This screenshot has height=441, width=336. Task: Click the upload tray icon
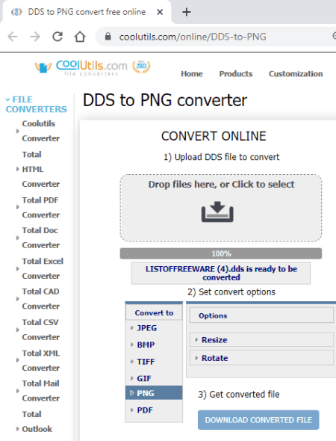217,212
